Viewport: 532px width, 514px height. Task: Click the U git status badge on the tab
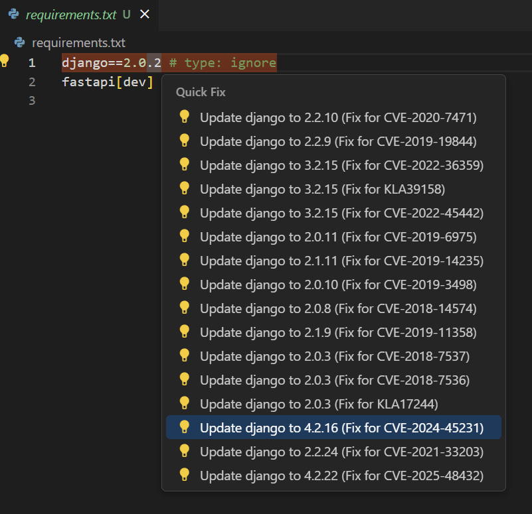(127, 14)
